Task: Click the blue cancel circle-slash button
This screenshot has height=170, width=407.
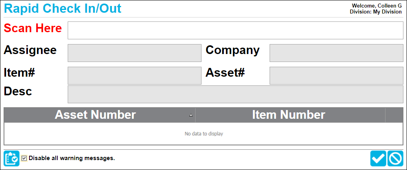Action: (395, 158)
